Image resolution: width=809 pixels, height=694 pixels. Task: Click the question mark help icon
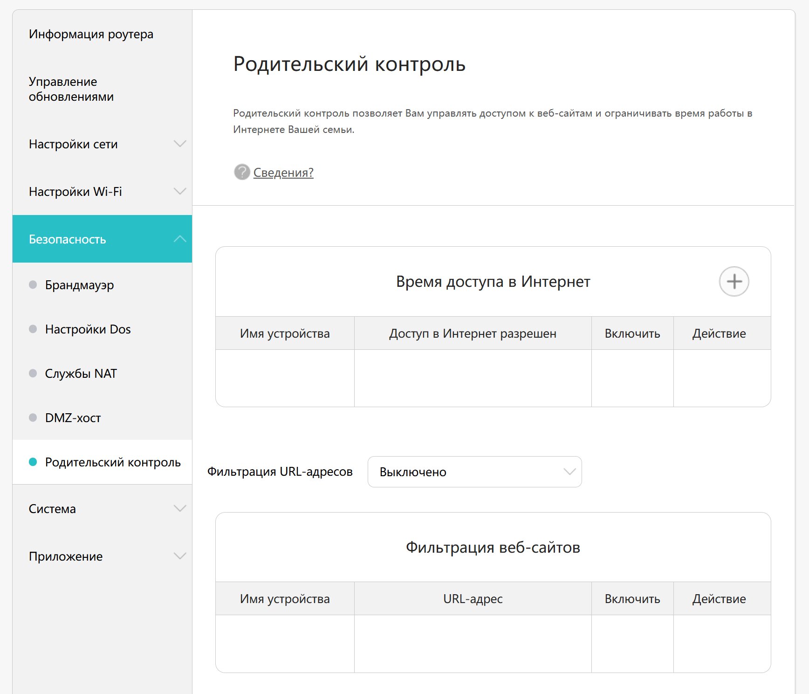(x=242, y=172)
